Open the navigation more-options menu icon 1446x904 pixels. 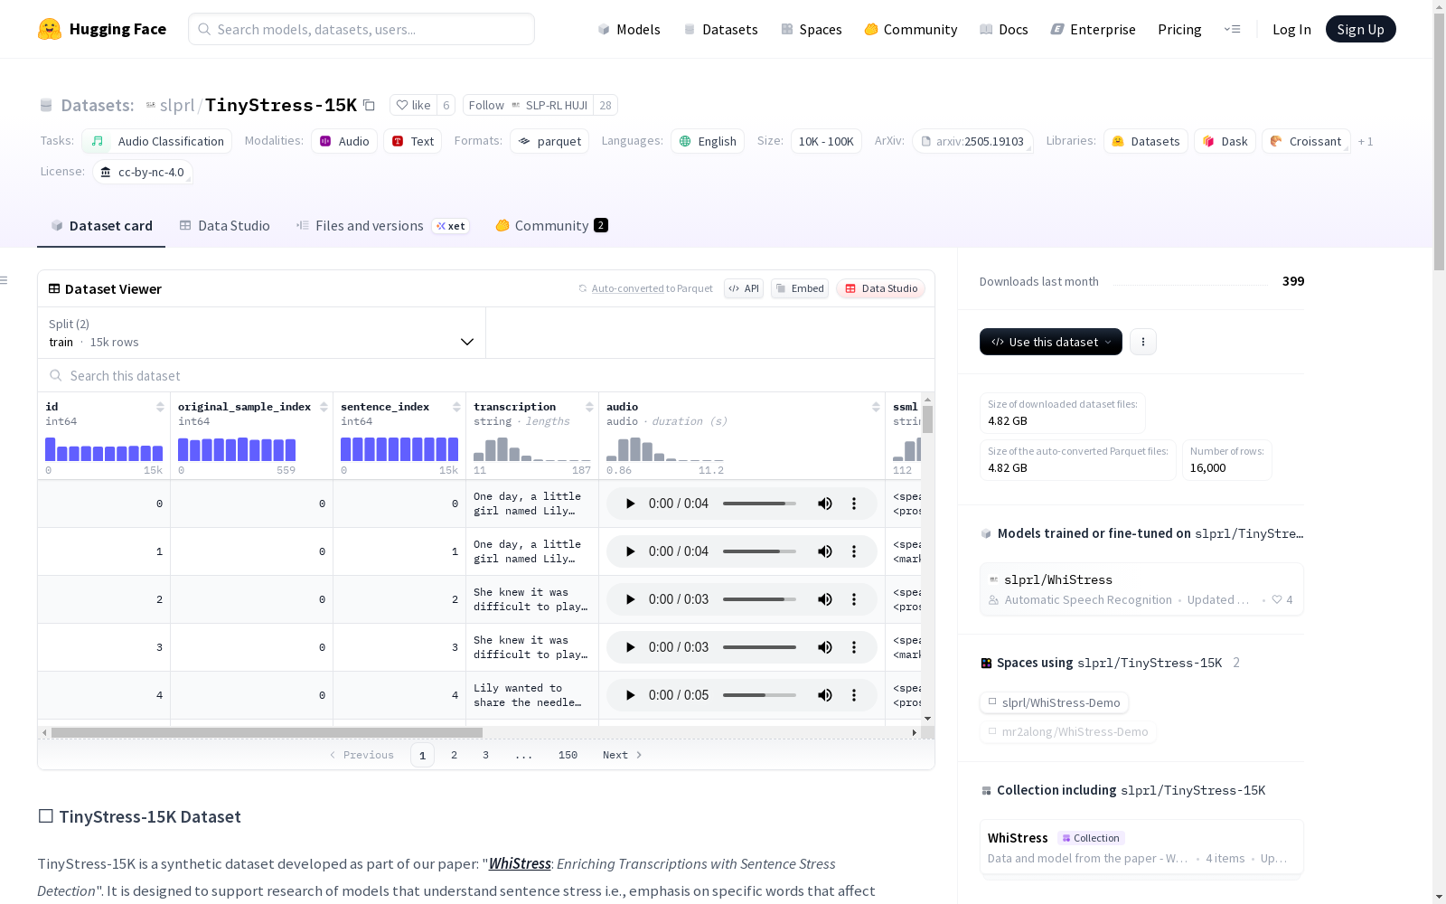[x=1232, y=29]
